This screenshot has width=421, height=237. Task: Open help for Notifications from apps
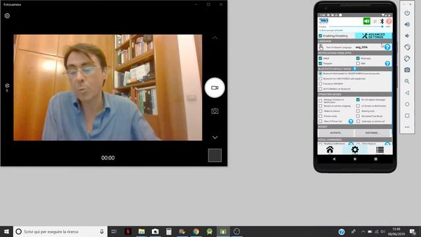point(387,63)
